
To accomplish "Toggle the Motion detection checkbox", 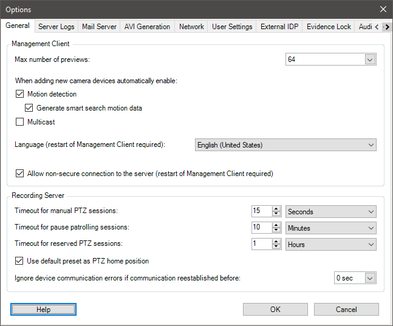I will click(x=20, y=95).
